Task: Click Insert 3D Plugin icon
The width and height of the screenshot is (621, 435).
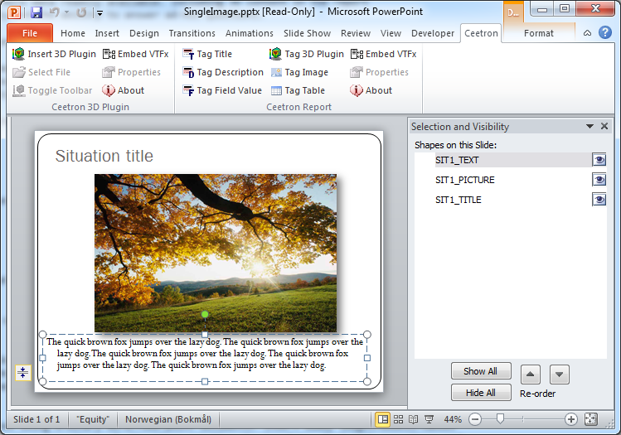Action: pos(18,54)
